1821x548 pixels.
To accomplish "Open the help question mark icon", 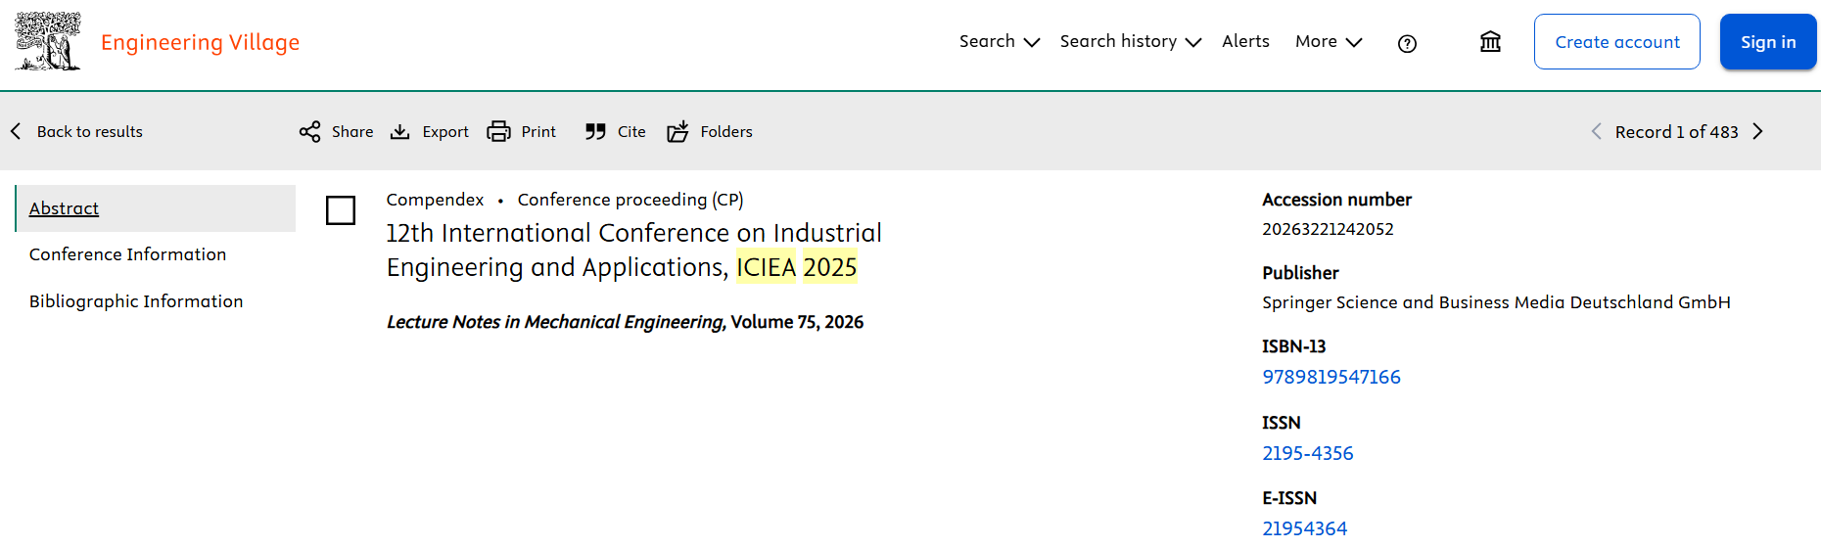I will [x=1407, y=43].
